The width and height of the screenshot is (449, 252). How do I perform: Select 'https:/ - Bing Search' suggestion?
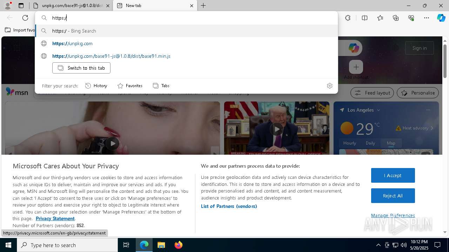[x=186, y=31]
